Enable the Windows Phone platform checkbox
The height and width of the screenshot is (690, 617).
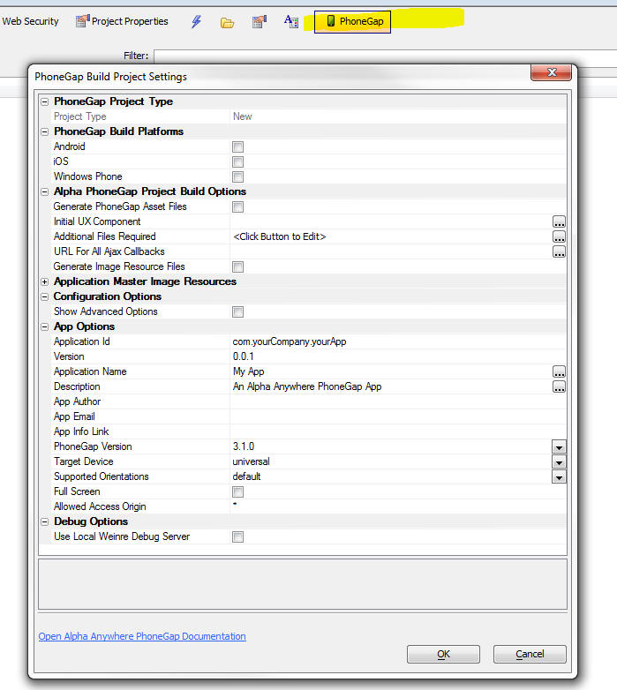click(x=237, y=176)
